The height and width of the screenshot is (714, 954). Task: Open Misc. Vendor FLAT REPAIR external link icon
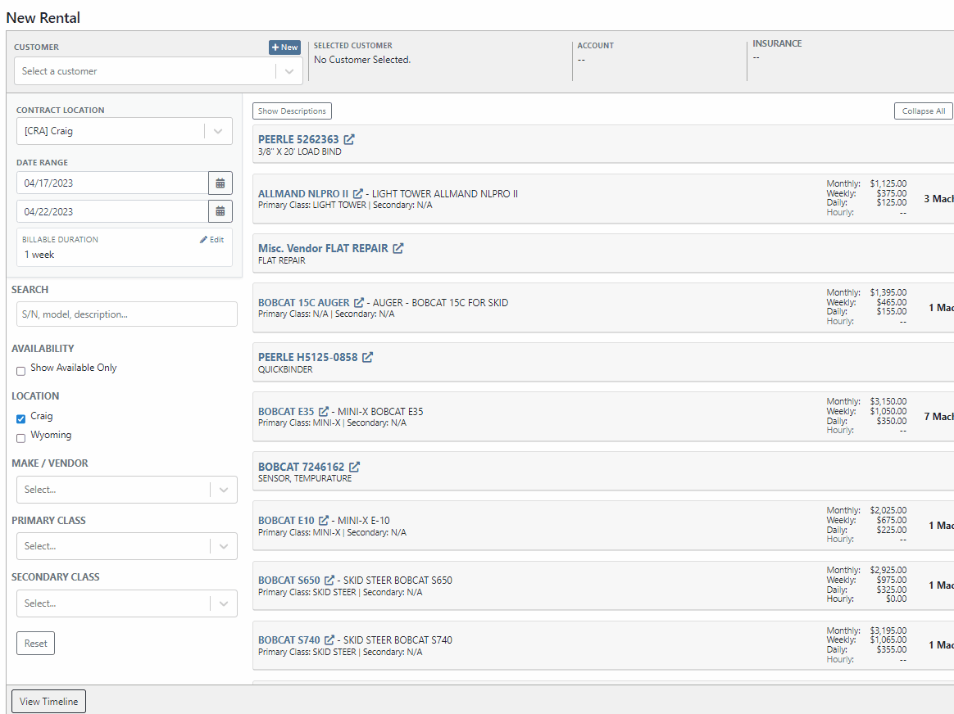click(x=397, y=248)
